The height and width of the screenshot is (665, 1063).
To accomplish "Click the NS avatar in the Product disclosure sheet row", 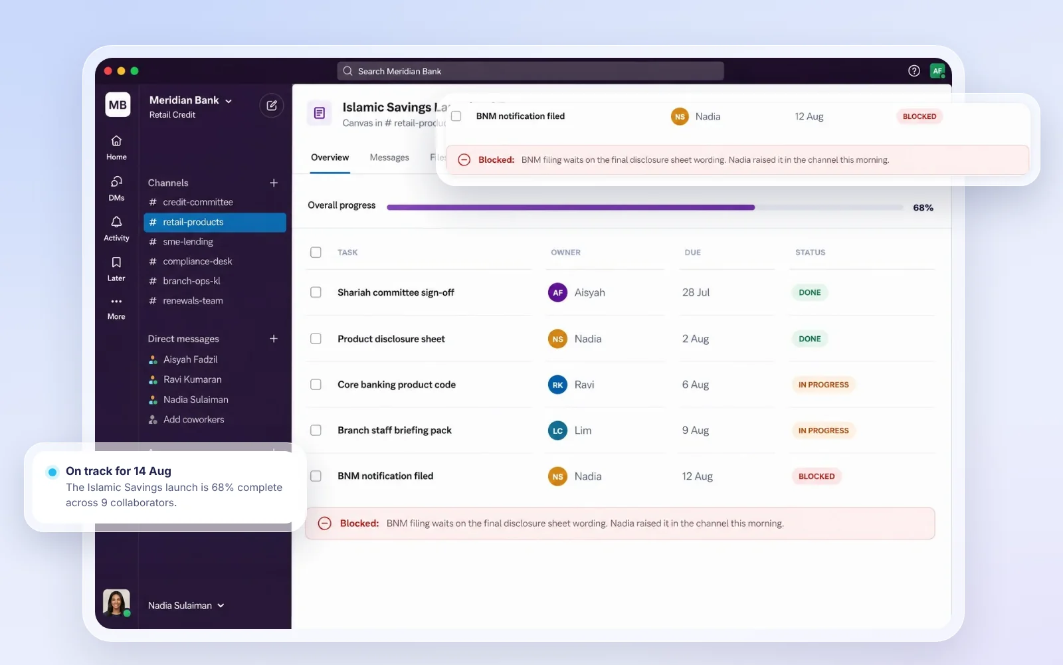I will (x=557, y=339).
